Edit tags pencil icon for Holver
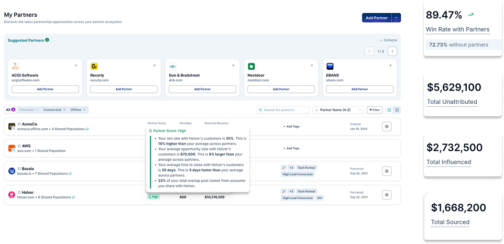The width and height of the screenshot is (504, 244). coord(283,191)
